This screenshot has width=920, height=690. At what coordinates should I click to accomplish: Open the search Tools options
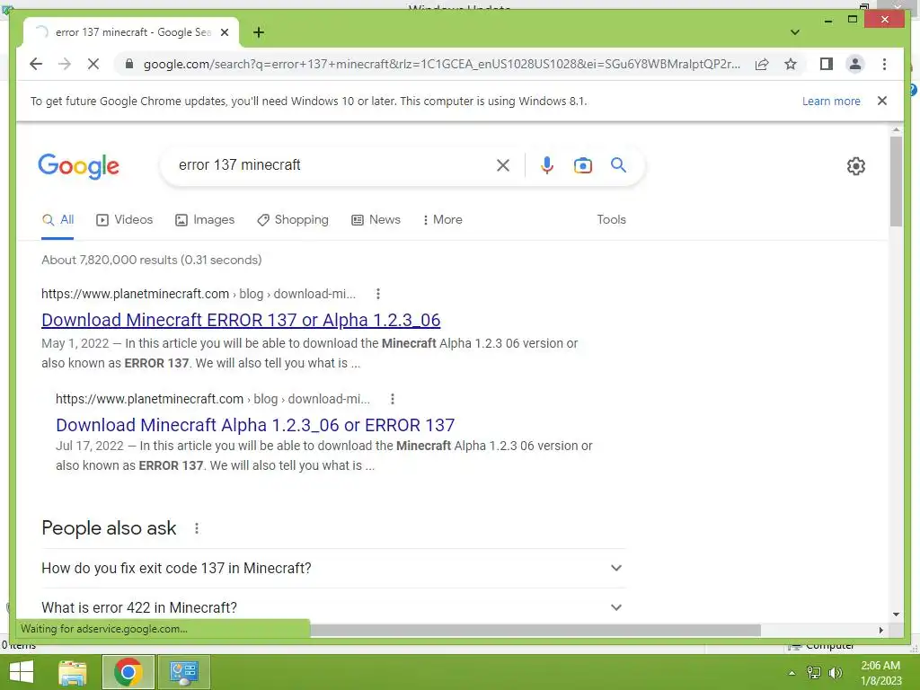coord(611,219)
